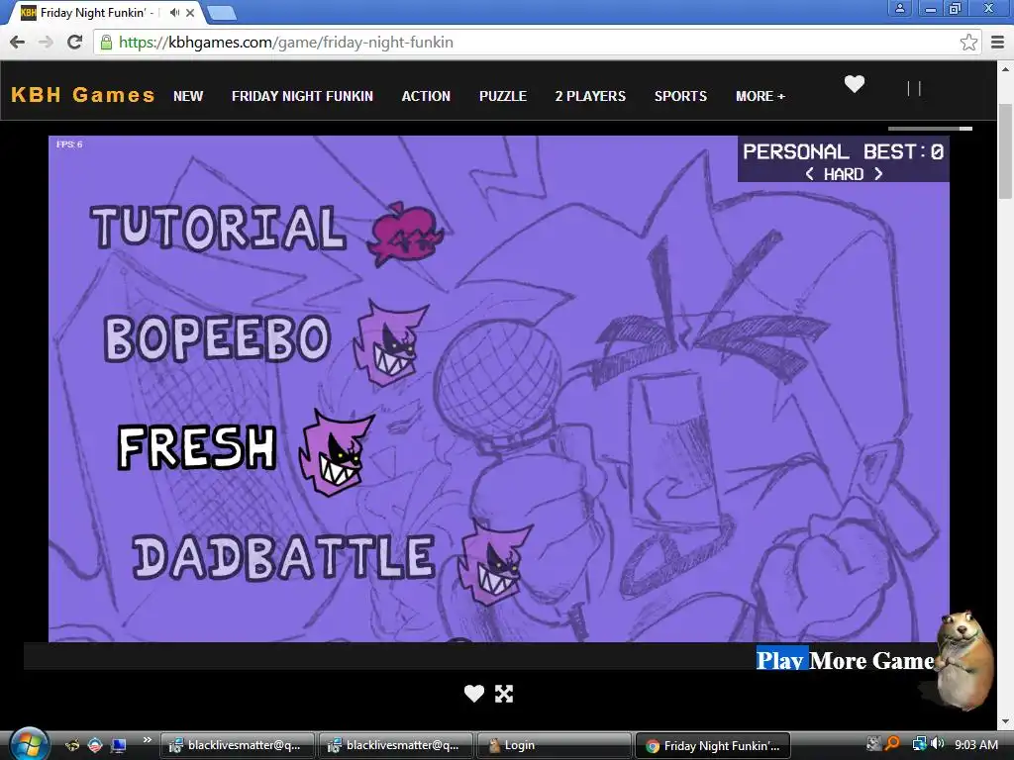Click the system tray volume icon
The image size is (1014, 760).
click(938, 744)
